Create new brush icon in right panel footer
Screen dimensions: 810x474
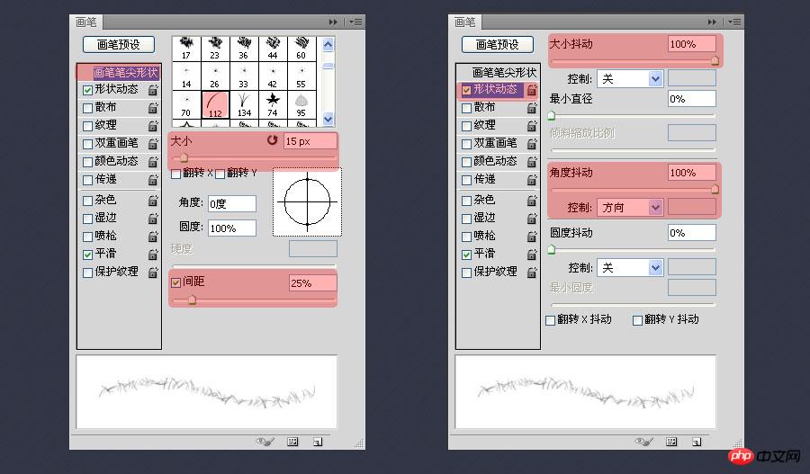tap(697, 442)
